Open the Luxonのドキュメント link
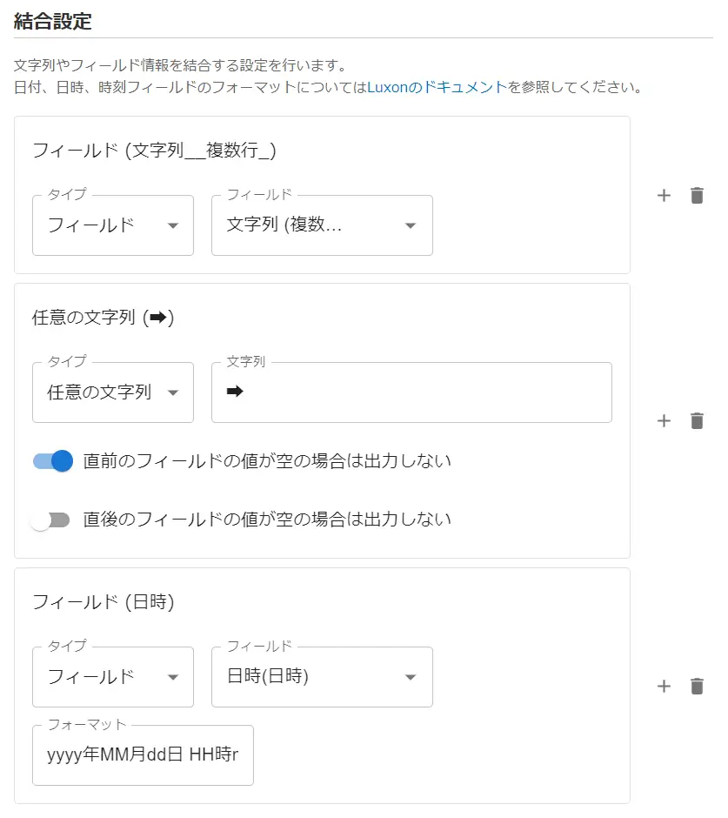Image resolution: width=728 pixels, height=818 pixels. click(437, 87)
